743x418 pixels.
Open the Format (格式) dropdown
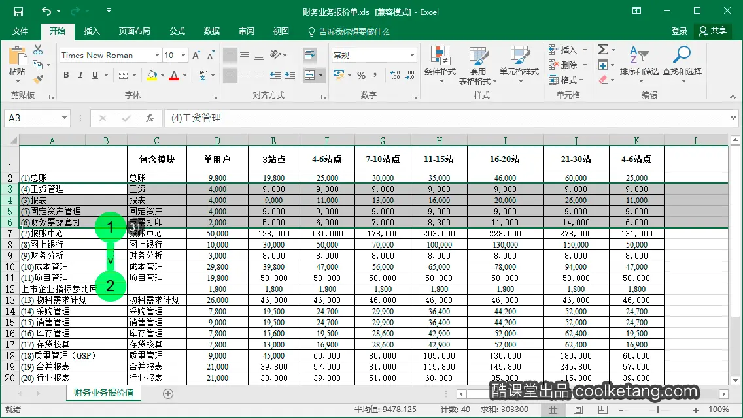(566, 80)
